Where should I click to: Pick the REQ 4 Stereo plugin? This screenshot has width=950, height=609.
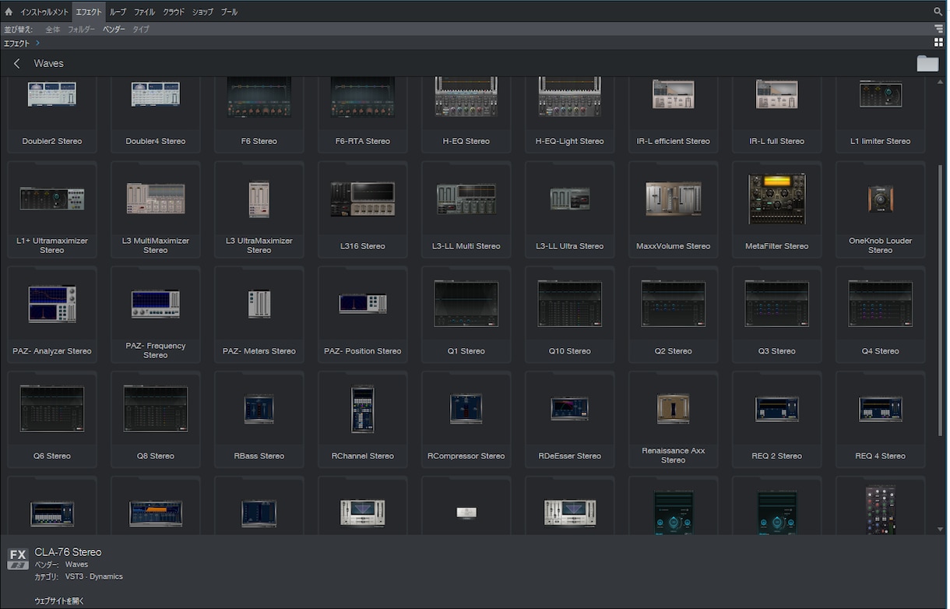(x=880, y=419)
